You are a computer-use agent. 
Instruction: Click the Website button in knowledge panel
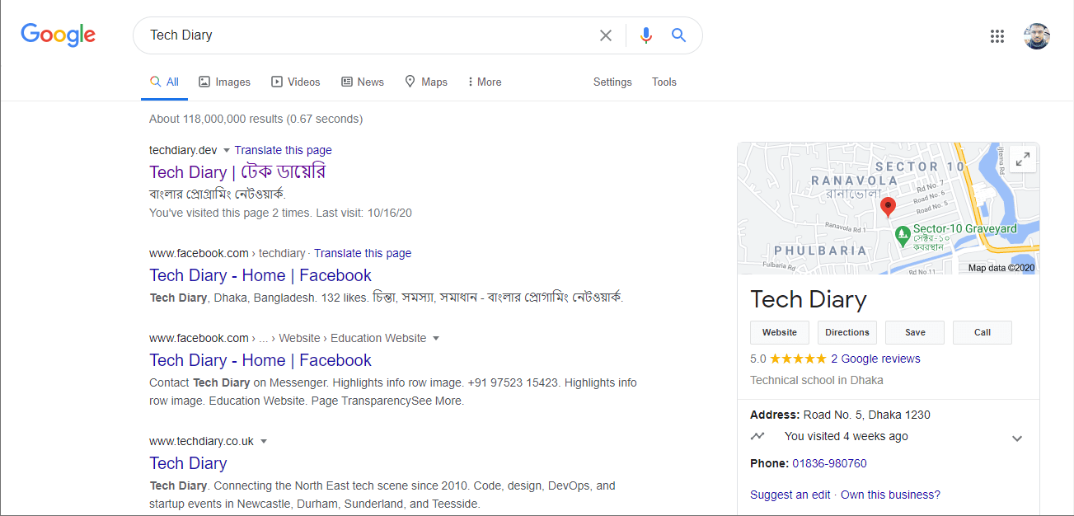pos(780,332)
